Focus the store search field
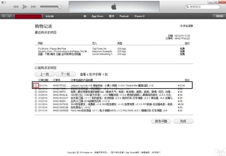 coord(202,7)
